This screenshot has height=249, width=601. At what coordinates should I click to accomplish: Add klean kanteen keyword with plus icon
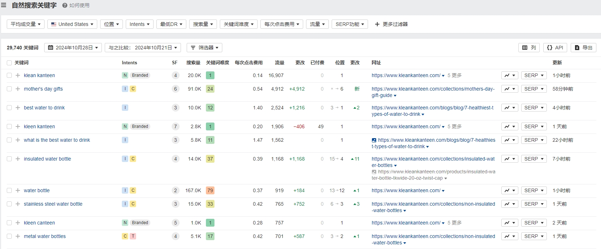(x=18, y=75)
